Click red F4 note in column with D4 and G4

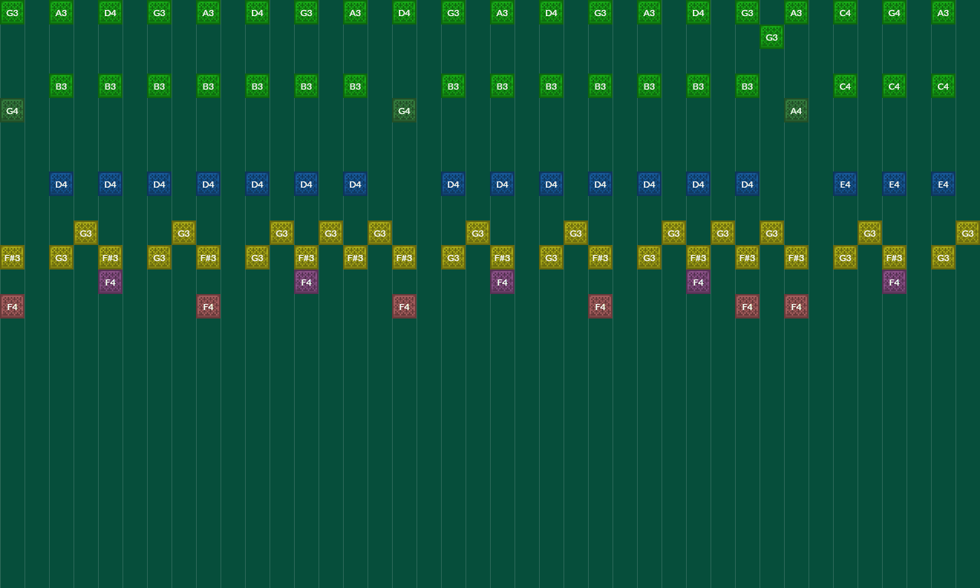pos(404,307)
